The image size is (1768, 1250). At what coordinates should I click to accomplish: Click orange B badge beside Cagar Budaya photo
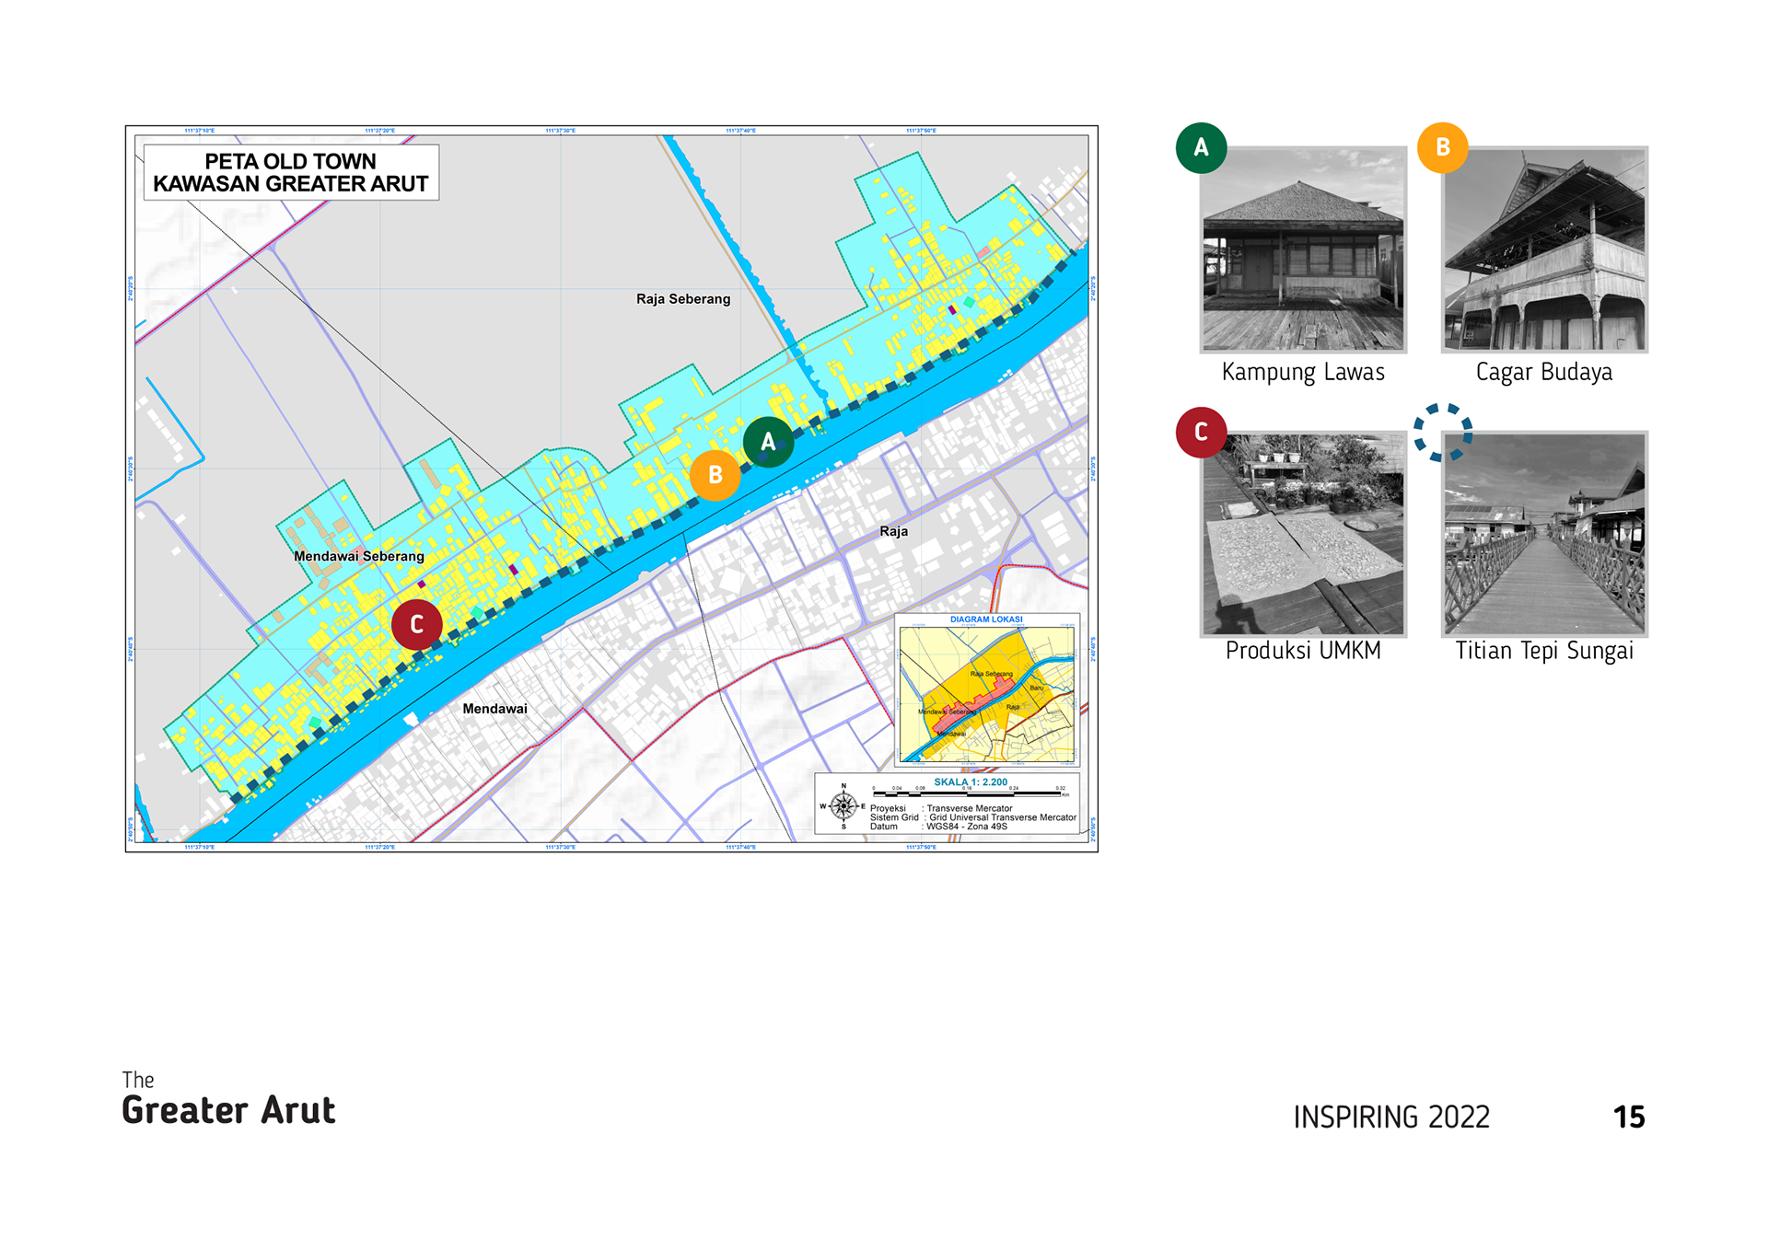[x=1442, y=148]
